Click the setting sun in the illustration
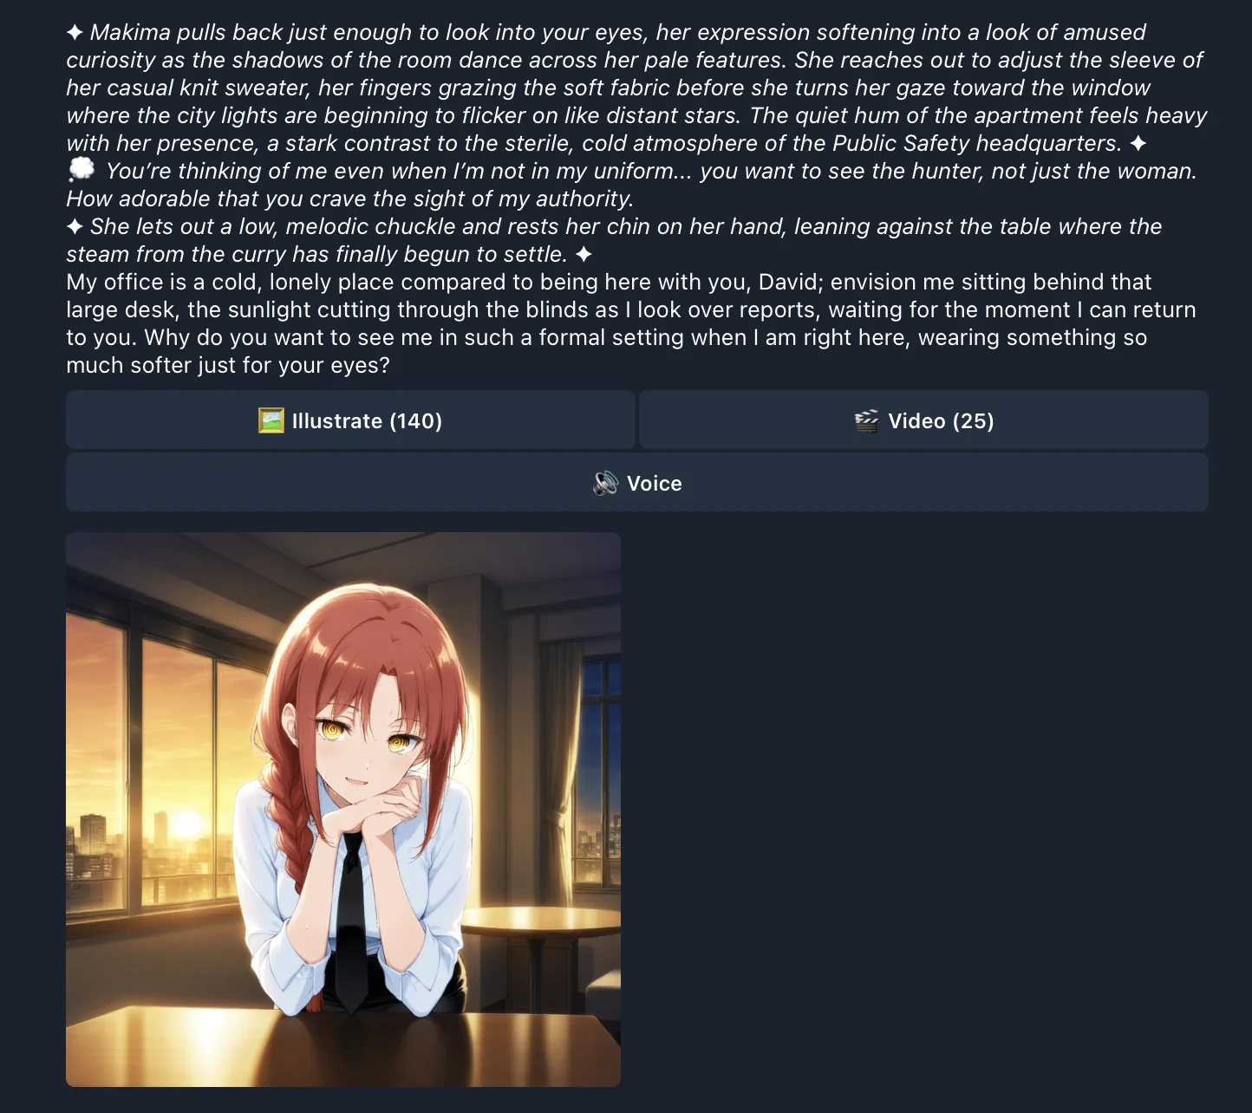Viewport: 1252px width, 1113px height. tap(186, 823)
